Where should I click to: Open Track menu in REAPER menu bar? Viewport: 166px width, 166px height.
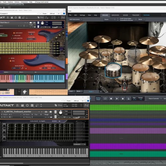(4, 2)
